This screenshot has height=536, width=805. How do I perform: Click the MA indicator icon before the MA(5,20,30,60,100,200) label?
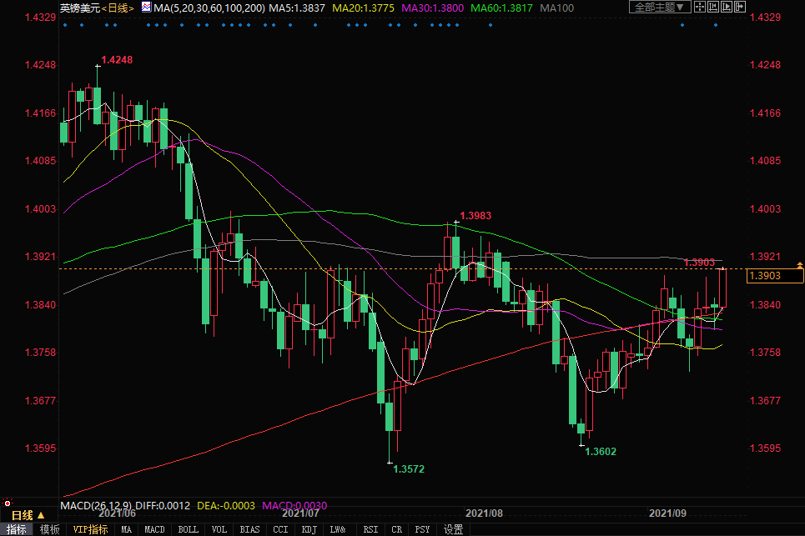pyautogui.click(x=147, y=8)
